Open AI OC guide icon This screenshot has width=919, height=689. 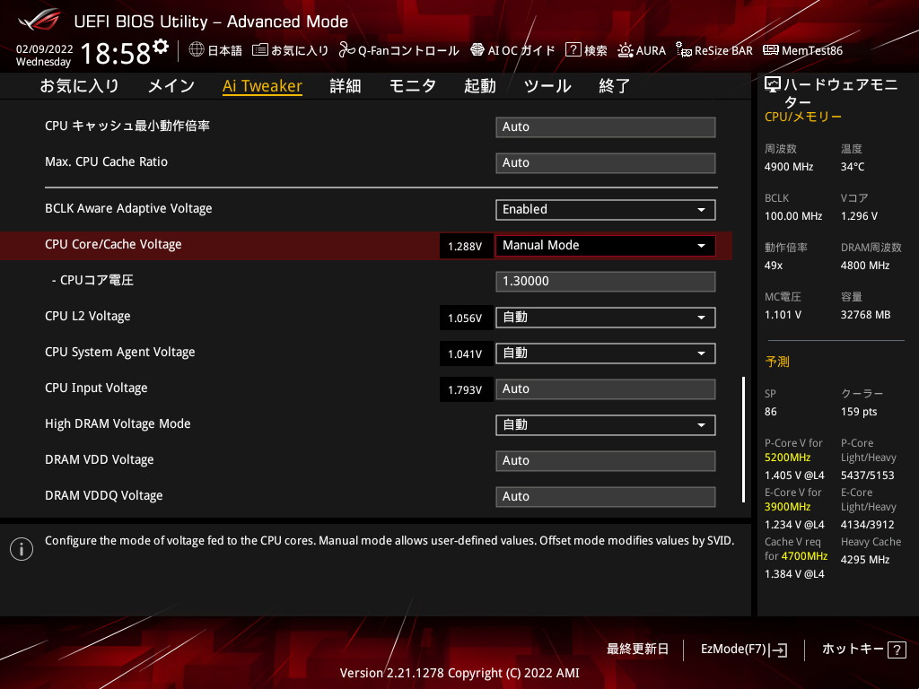[477, 50]
